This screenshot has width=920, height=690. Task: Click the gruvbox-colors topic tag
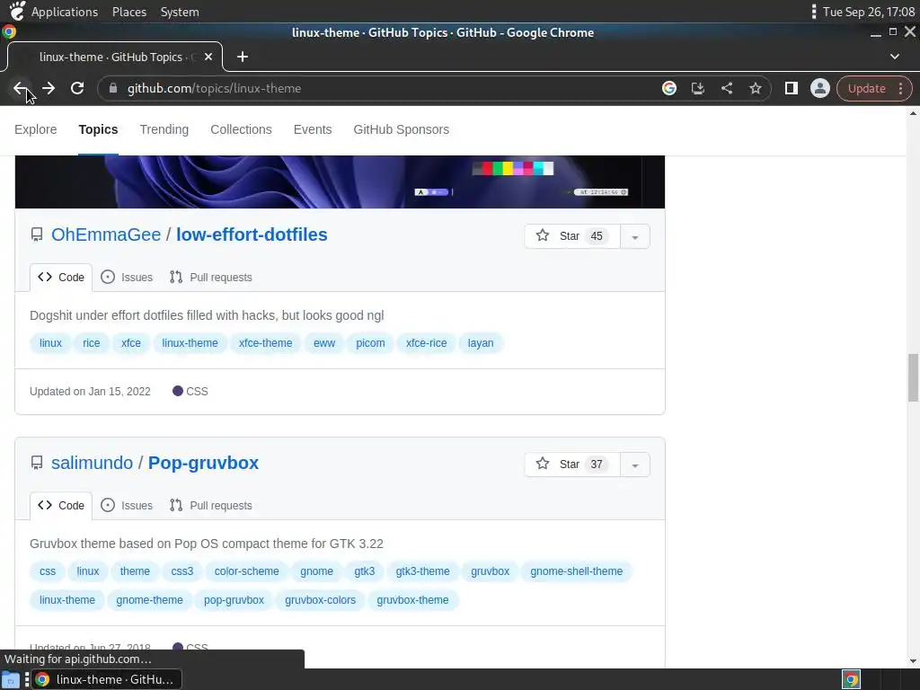coord(321,600)
